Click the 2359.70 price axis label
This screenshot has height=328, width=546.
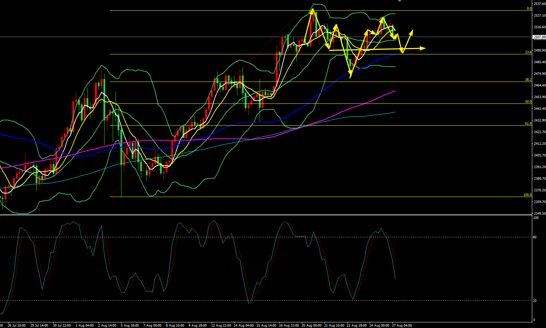coord(540,202)
